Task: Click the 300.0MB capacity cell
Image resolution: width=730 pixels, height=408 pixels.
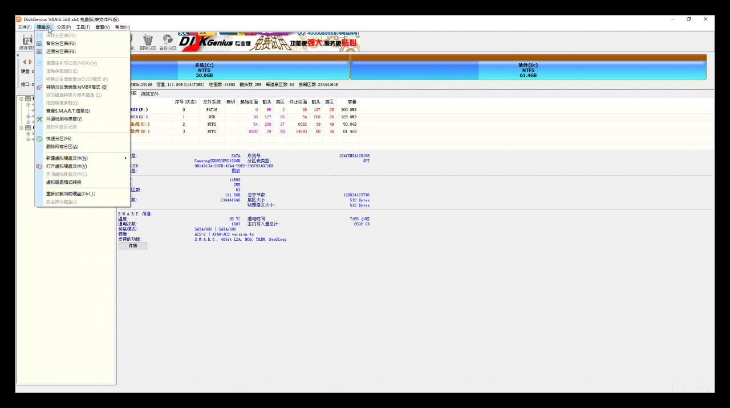Action: pos(349,109)
